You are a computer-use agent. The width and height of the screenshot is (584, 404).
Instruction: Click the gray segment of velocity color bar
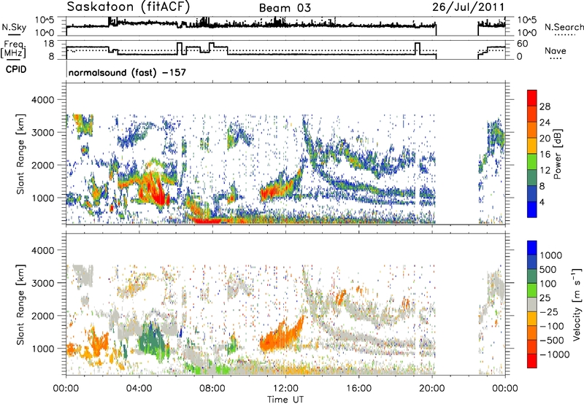click(x=532, y=304)
